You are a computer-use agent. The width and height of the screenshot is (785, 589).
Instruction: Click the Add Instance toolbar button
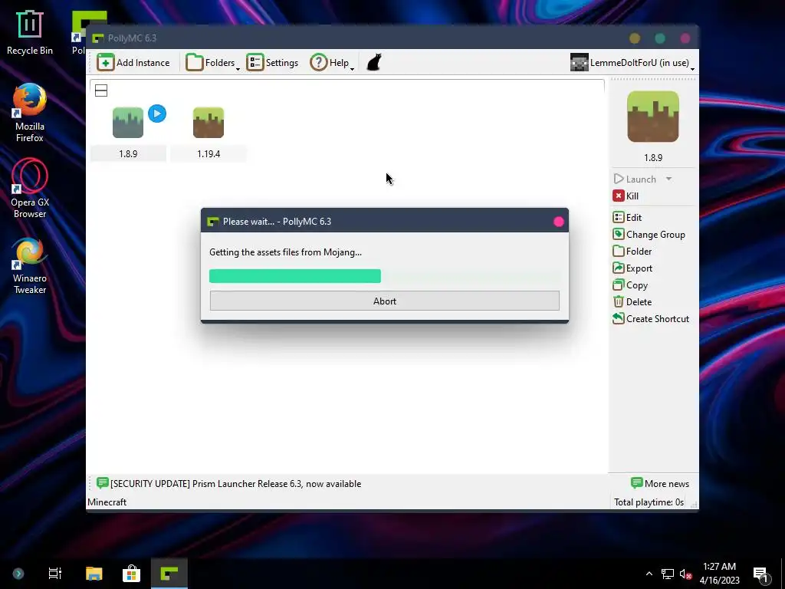click(x=133, y=63)
